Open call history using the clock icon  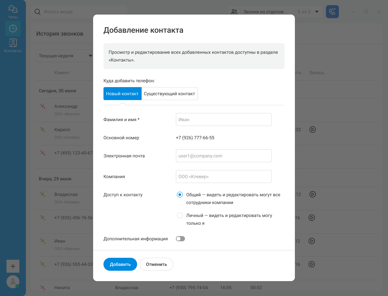pos(13,28)
